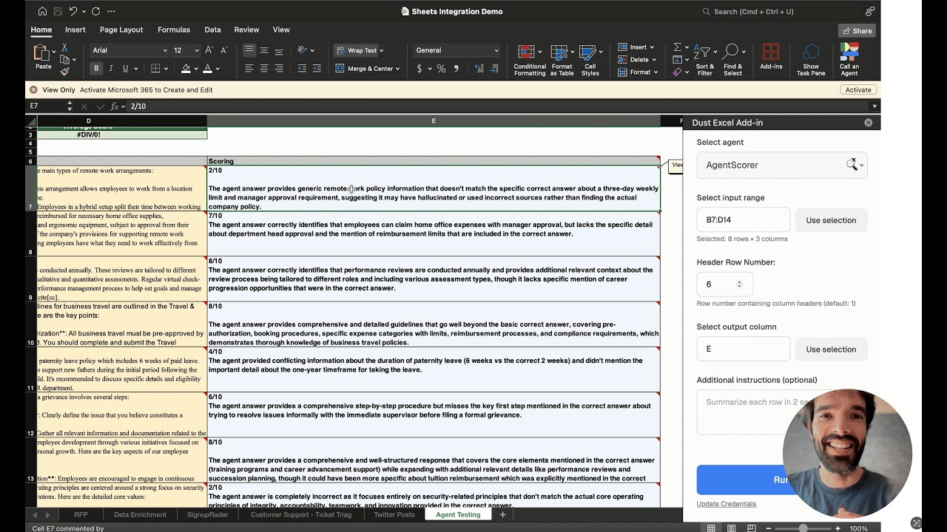Click the AutoSum sigma icon

click(677, 47)
